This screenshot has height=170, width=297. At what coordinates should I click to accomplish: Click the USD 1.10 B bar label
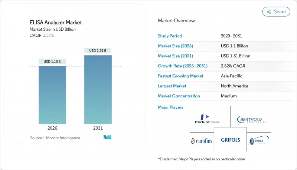click(x=52, y=61)
